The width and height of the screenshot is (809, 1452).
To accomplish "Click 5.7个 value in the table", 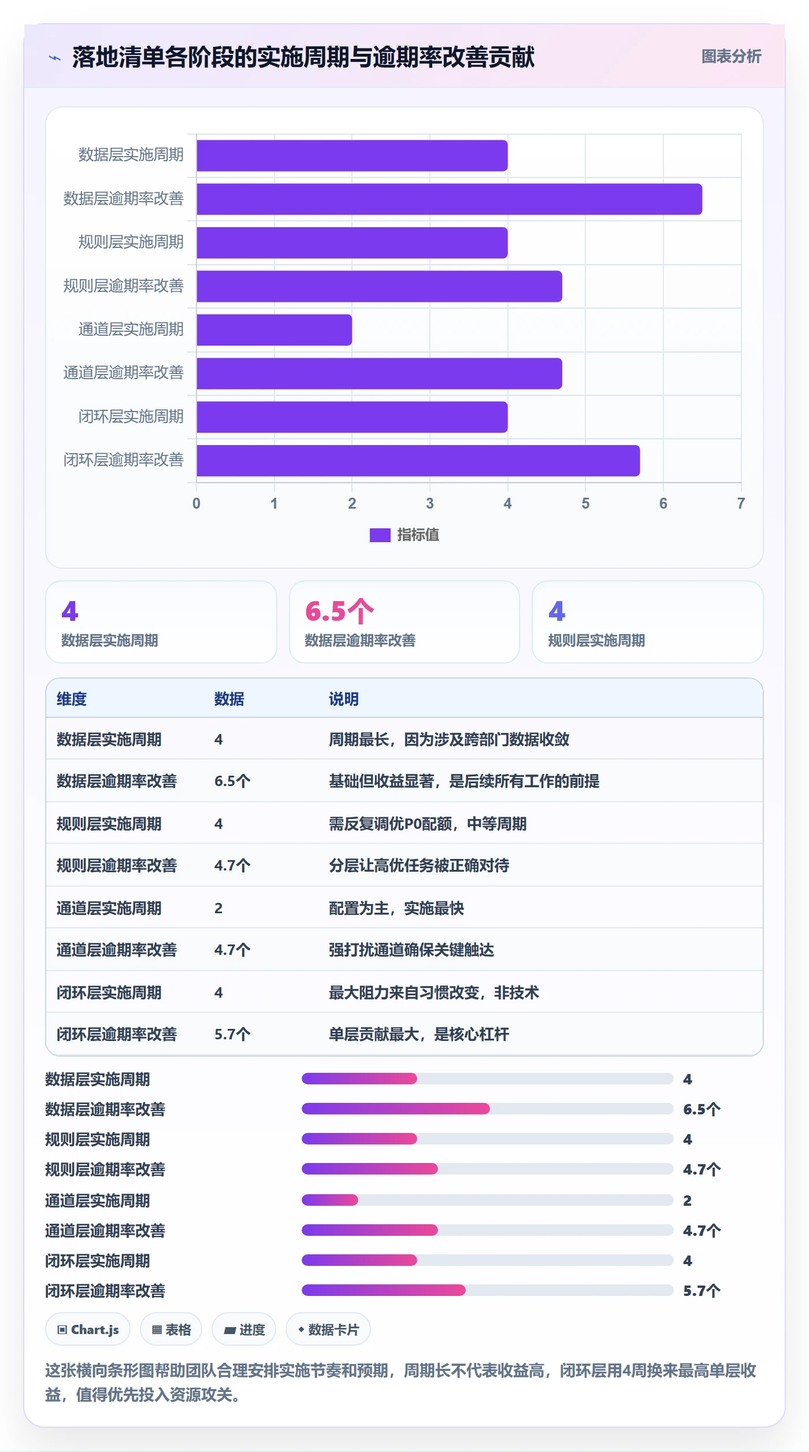I will pyautogui.click(x=232, y=1034).
